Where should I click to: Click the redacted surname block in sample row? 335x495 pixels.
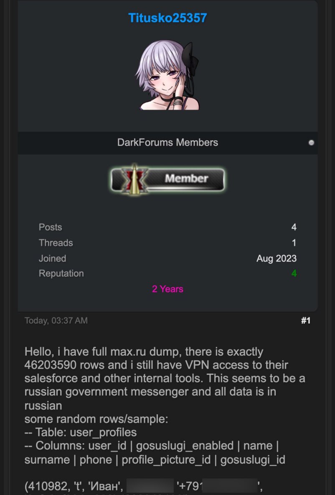pos(150,486)
